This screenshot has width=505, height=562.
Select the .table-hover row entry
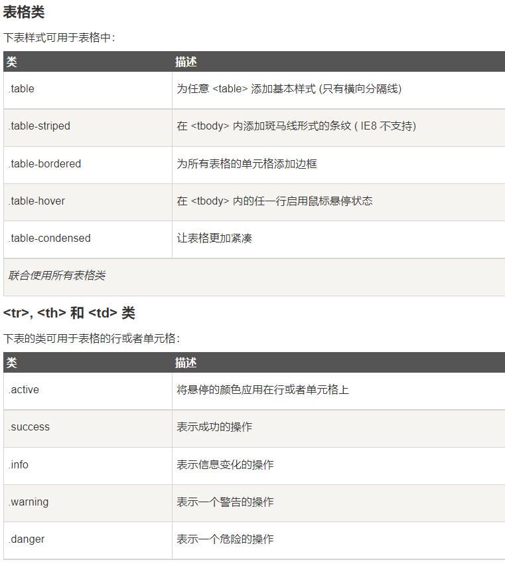pyautogui.click(x=36, y=201)
